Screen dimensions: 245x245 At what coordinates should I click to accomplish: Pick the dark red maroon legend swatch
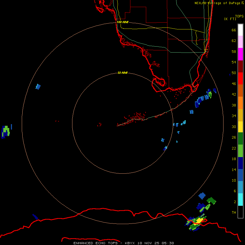tap(240, 66)
